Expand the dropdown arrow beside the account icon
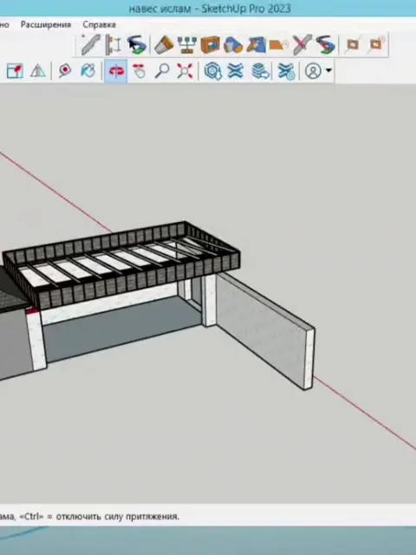 pos(328,71)
